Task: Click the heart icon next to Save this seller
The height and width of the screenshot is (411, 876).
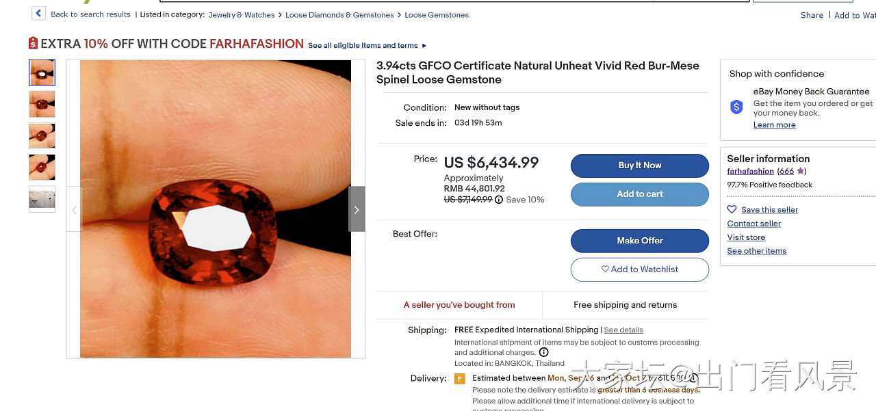Action: point(732,210)
